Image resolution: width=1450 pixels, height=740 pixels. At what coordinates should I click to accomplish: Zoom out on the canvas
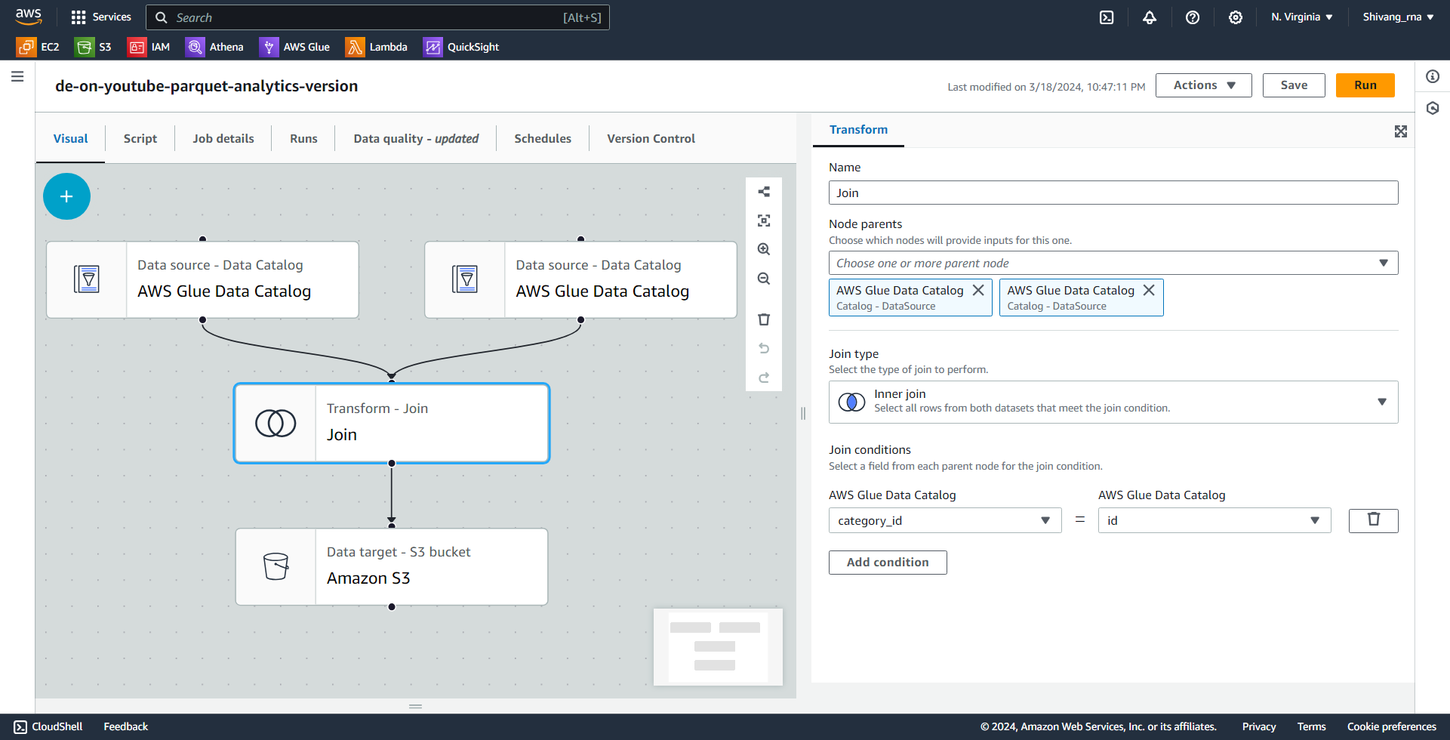pyautogui.click(x=764, y=279)
